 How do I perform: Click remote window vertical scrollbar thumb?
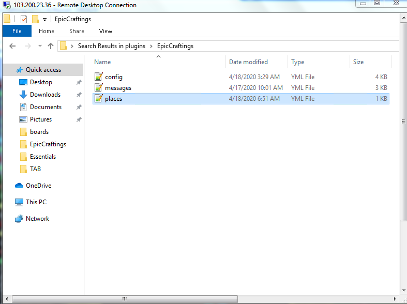(403, 121)
